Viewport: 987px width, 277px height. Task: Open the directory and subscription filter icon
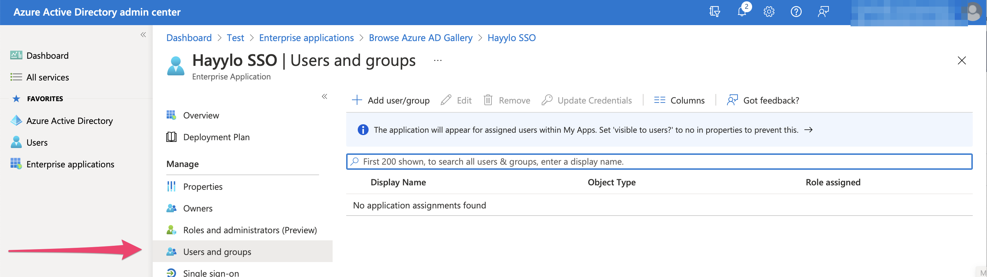tap(714, 12)
